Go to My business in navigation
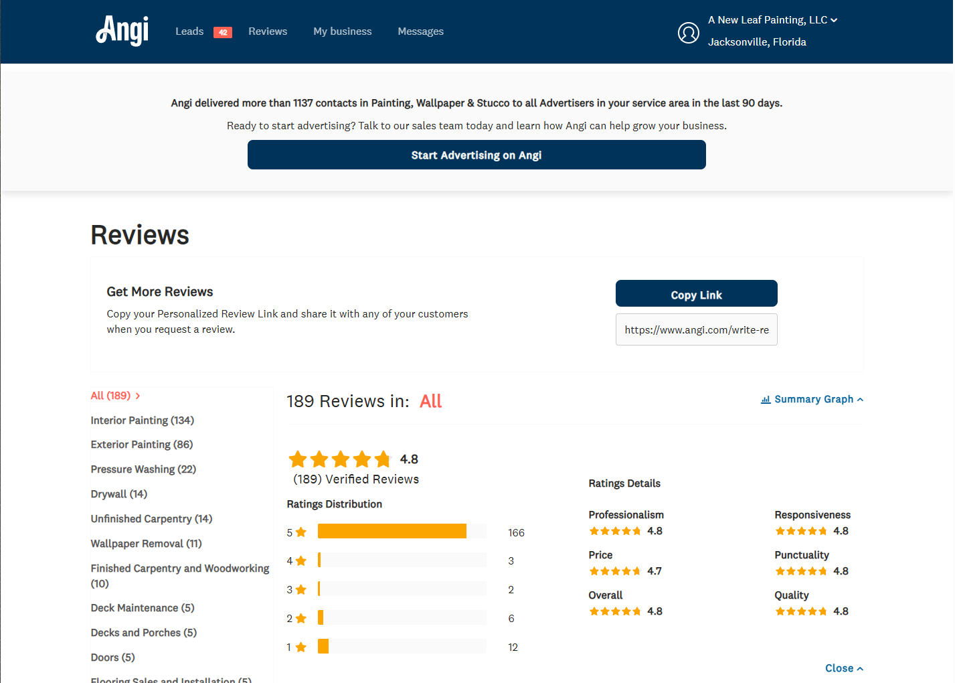This screenshot has height=683, width=955. (342, 31)
